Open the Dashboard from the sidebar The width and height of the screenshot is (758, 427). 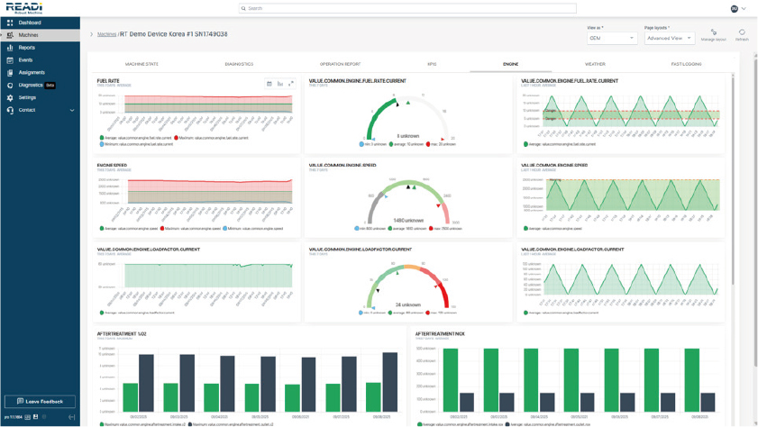(x=29, y=23)
